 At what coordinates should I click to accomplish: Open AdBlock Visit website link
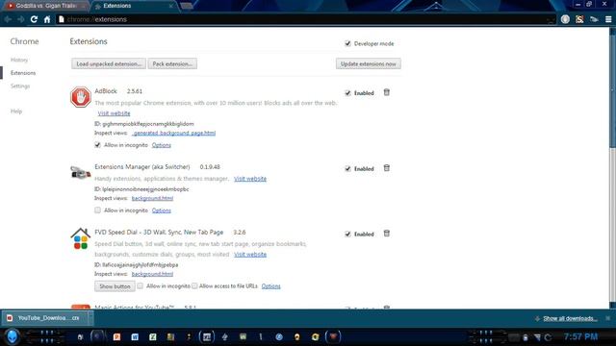[x=114, y=113]
